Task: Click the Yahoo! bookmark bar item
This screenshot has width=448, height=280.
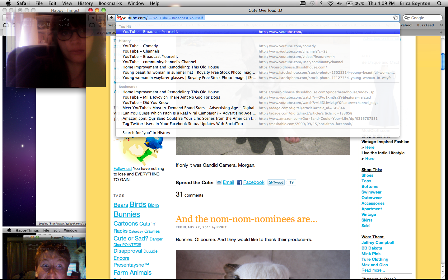Action: coord(406,25)
